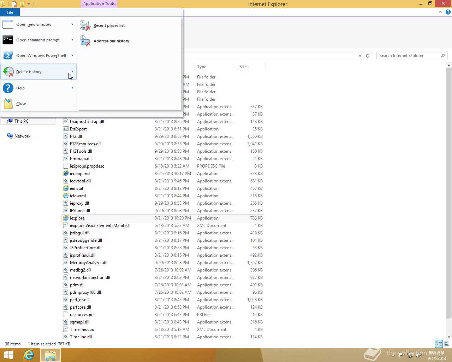Click the Windows PowerShell icon
Image resolution: width=452 pixels, height=362 pixels.
point(8,56)
